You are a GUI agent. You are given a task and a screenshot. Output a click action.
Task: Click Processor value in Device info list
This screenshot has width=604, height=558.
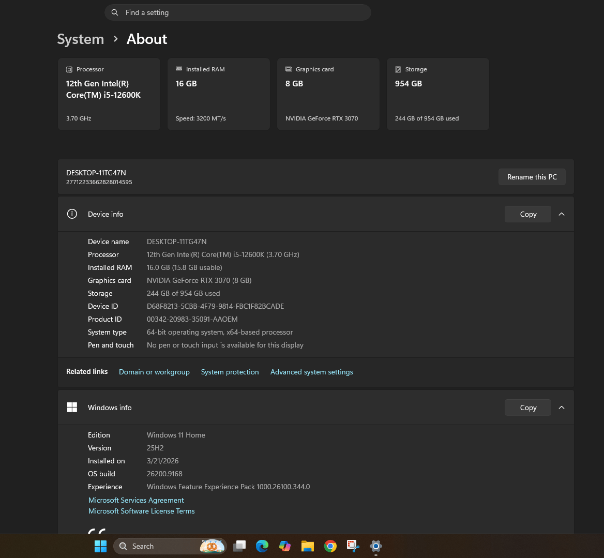click(x=223, y=254)
